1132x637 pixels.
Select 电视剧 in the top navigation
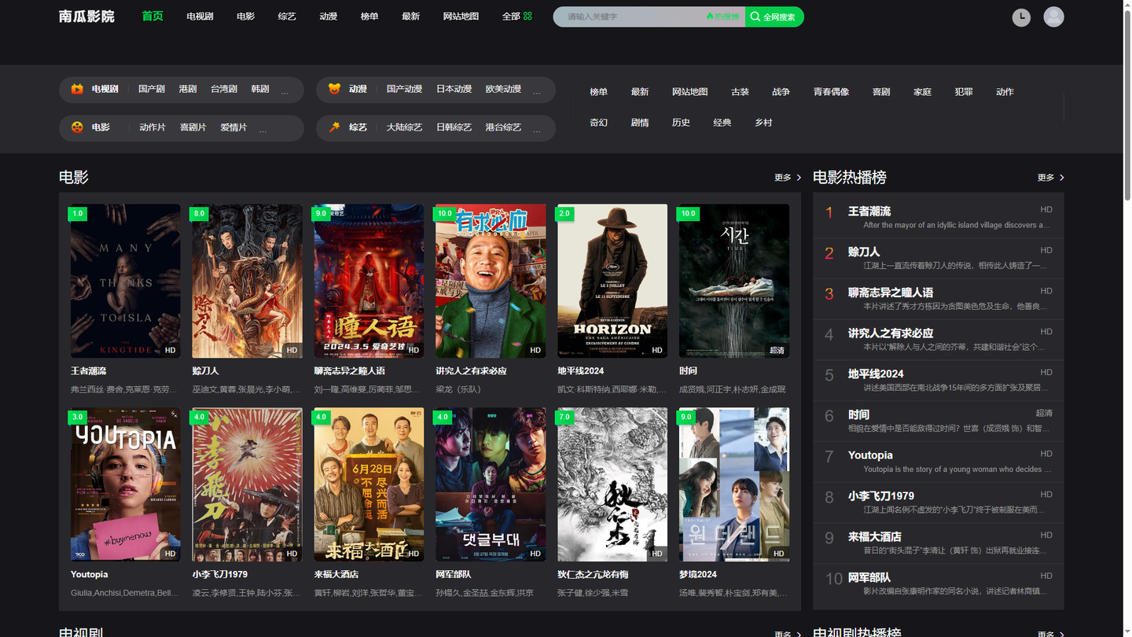click(x=200, y=17)
